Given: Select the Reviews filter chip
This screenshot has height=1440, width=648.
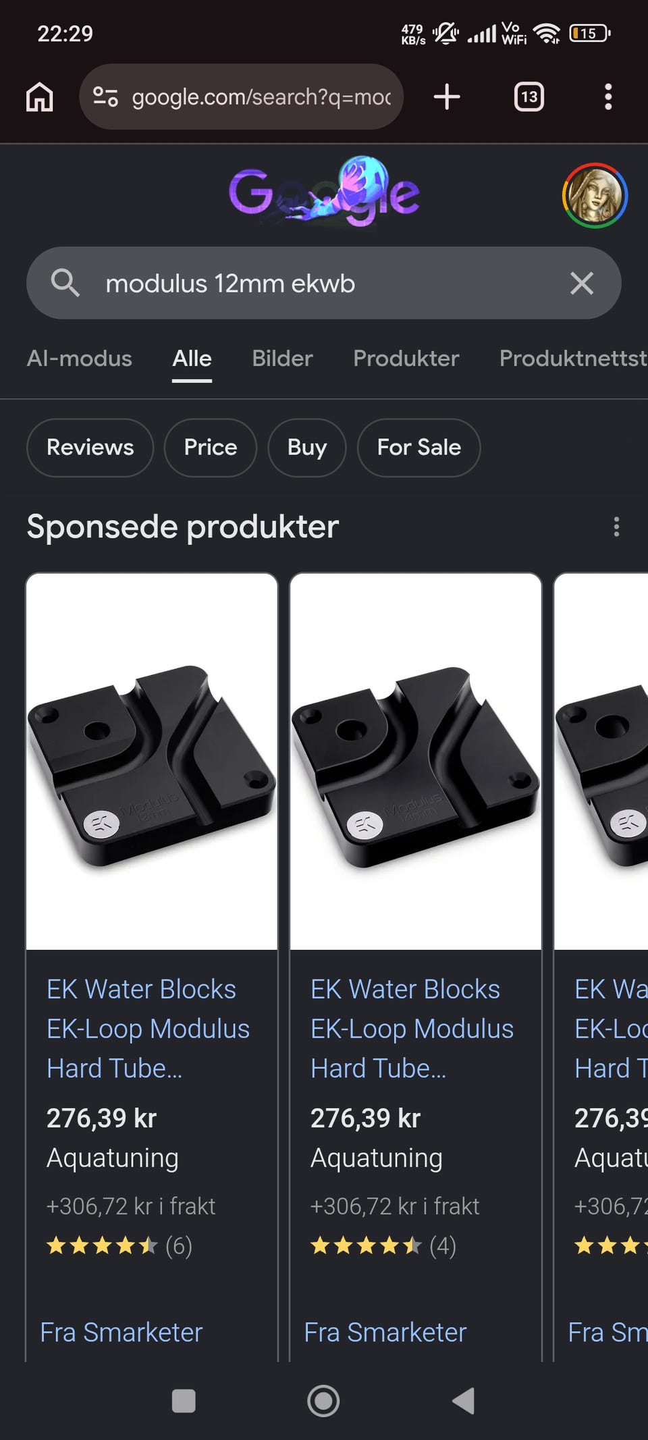Looking at the screenshot, I should click(x=90, y=448).
